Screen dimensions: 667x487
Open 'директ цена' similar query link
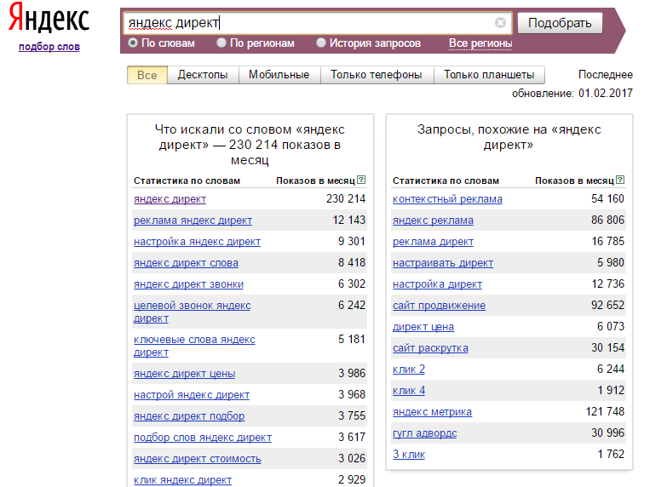pyautogui.click(x=423, y=327)
